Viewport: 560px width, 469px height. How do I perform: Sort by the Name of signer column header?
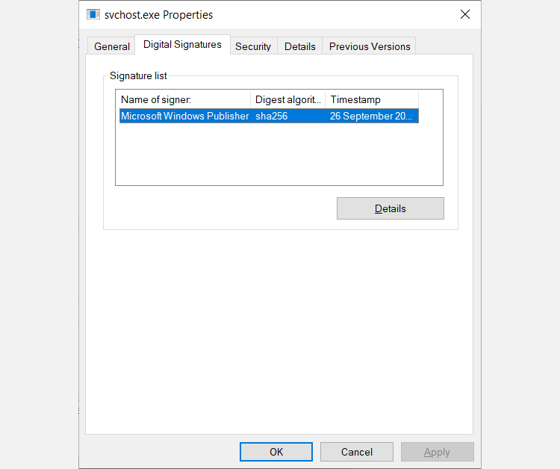(x=183, y=99)
